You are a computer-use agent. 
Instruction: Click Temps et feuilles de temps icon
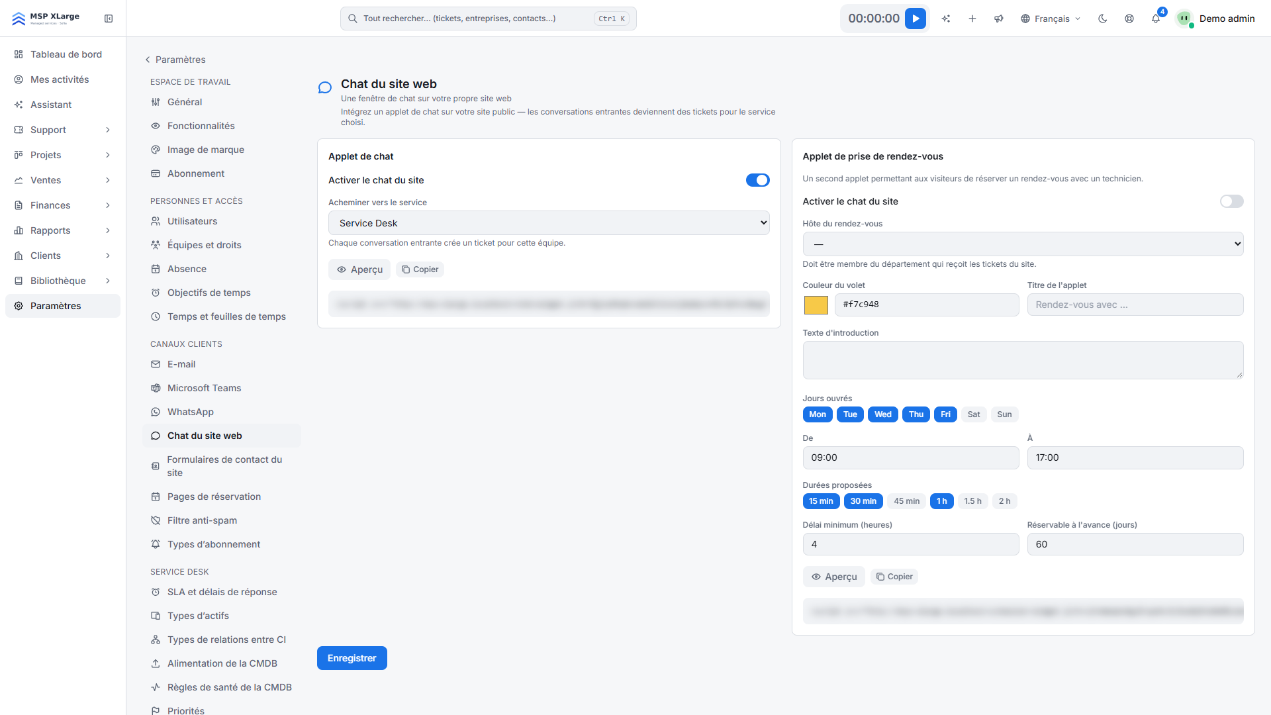pos(156,316)
